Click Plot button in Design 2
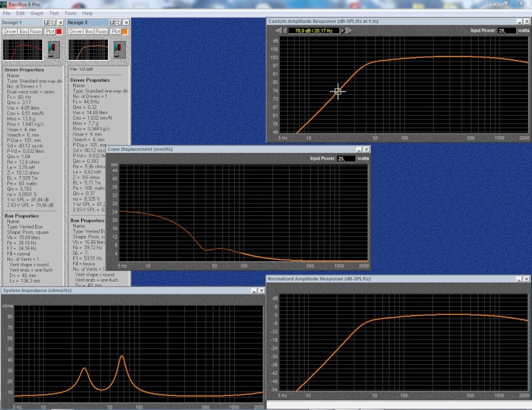 116,31
